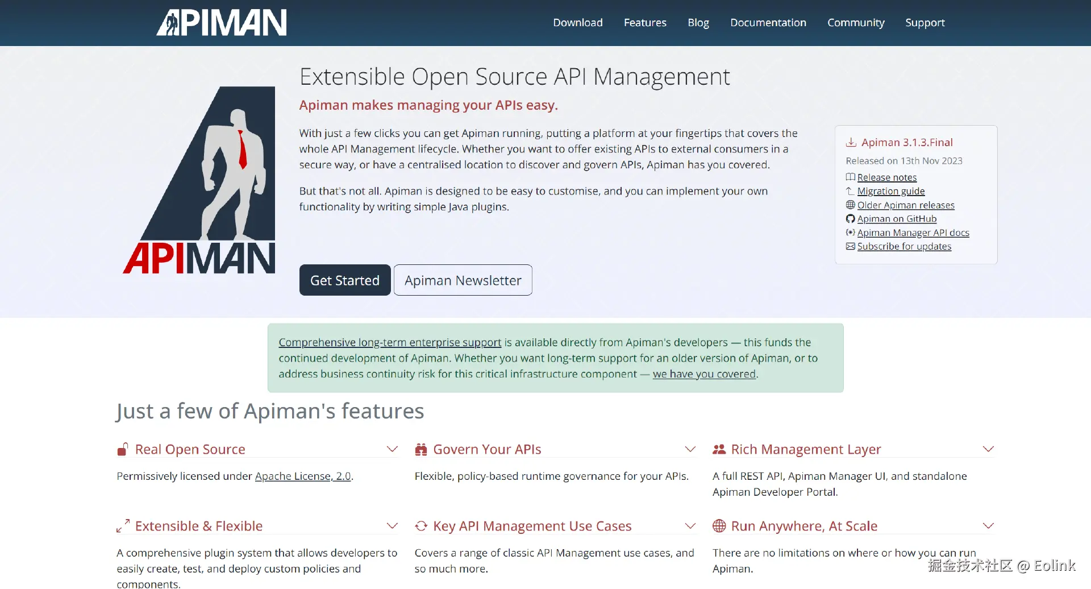Click the 'we have you covered' link
This screenshot has width=1091, height=589.
coord(705,374)
